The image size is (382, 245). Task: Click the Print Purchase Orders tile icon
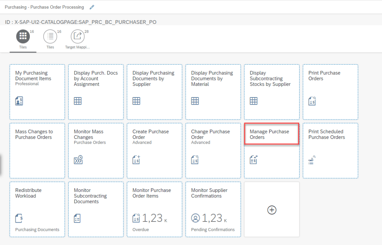pyautogui.click(x=312, y=101)
